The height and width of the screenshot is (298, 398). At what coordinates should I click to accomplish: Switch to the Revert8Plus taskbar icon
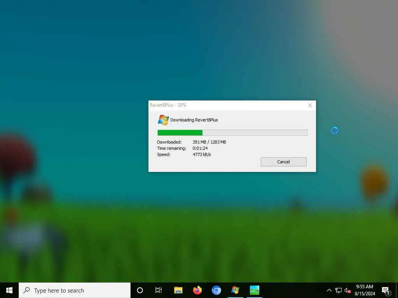click(235, 290)
